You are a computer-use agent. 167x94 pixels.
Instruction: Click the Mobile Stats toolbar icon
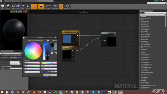pyautogui.click(x=67, y=7)
